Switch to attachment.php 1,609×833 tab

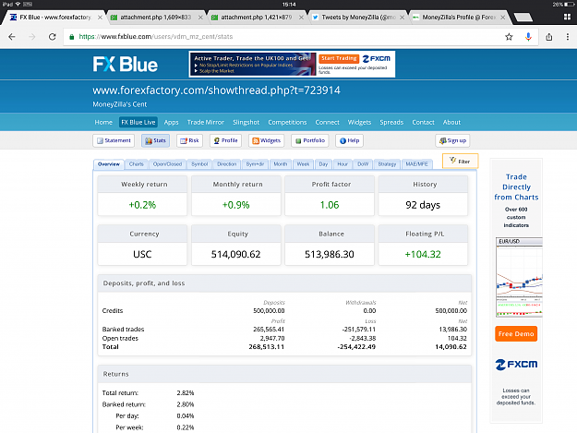pyautogui.click(x=154, y=18)
